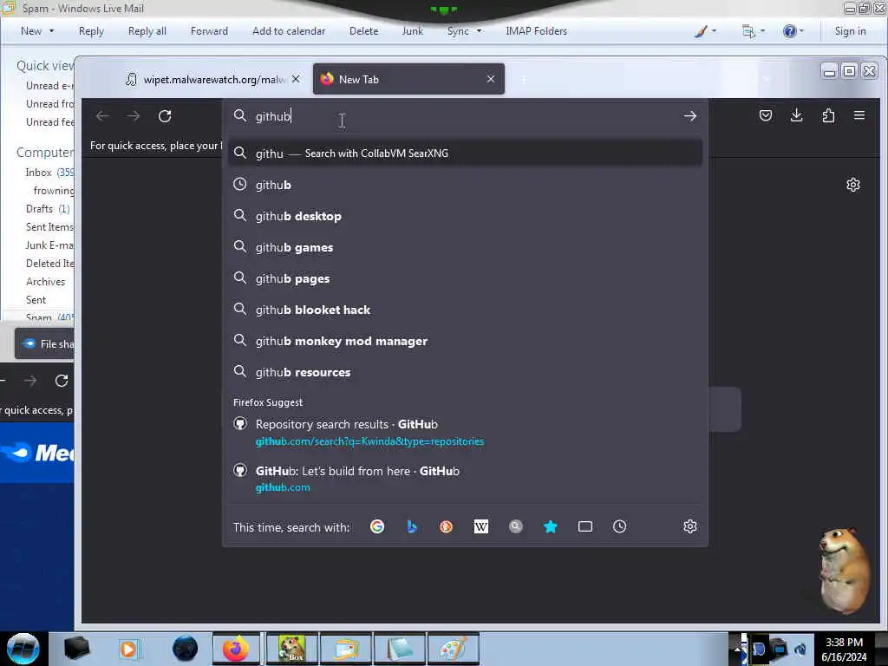Search with the grey magnifier engine icon
The image size is (888, 666).
click(x=515, y=526)
